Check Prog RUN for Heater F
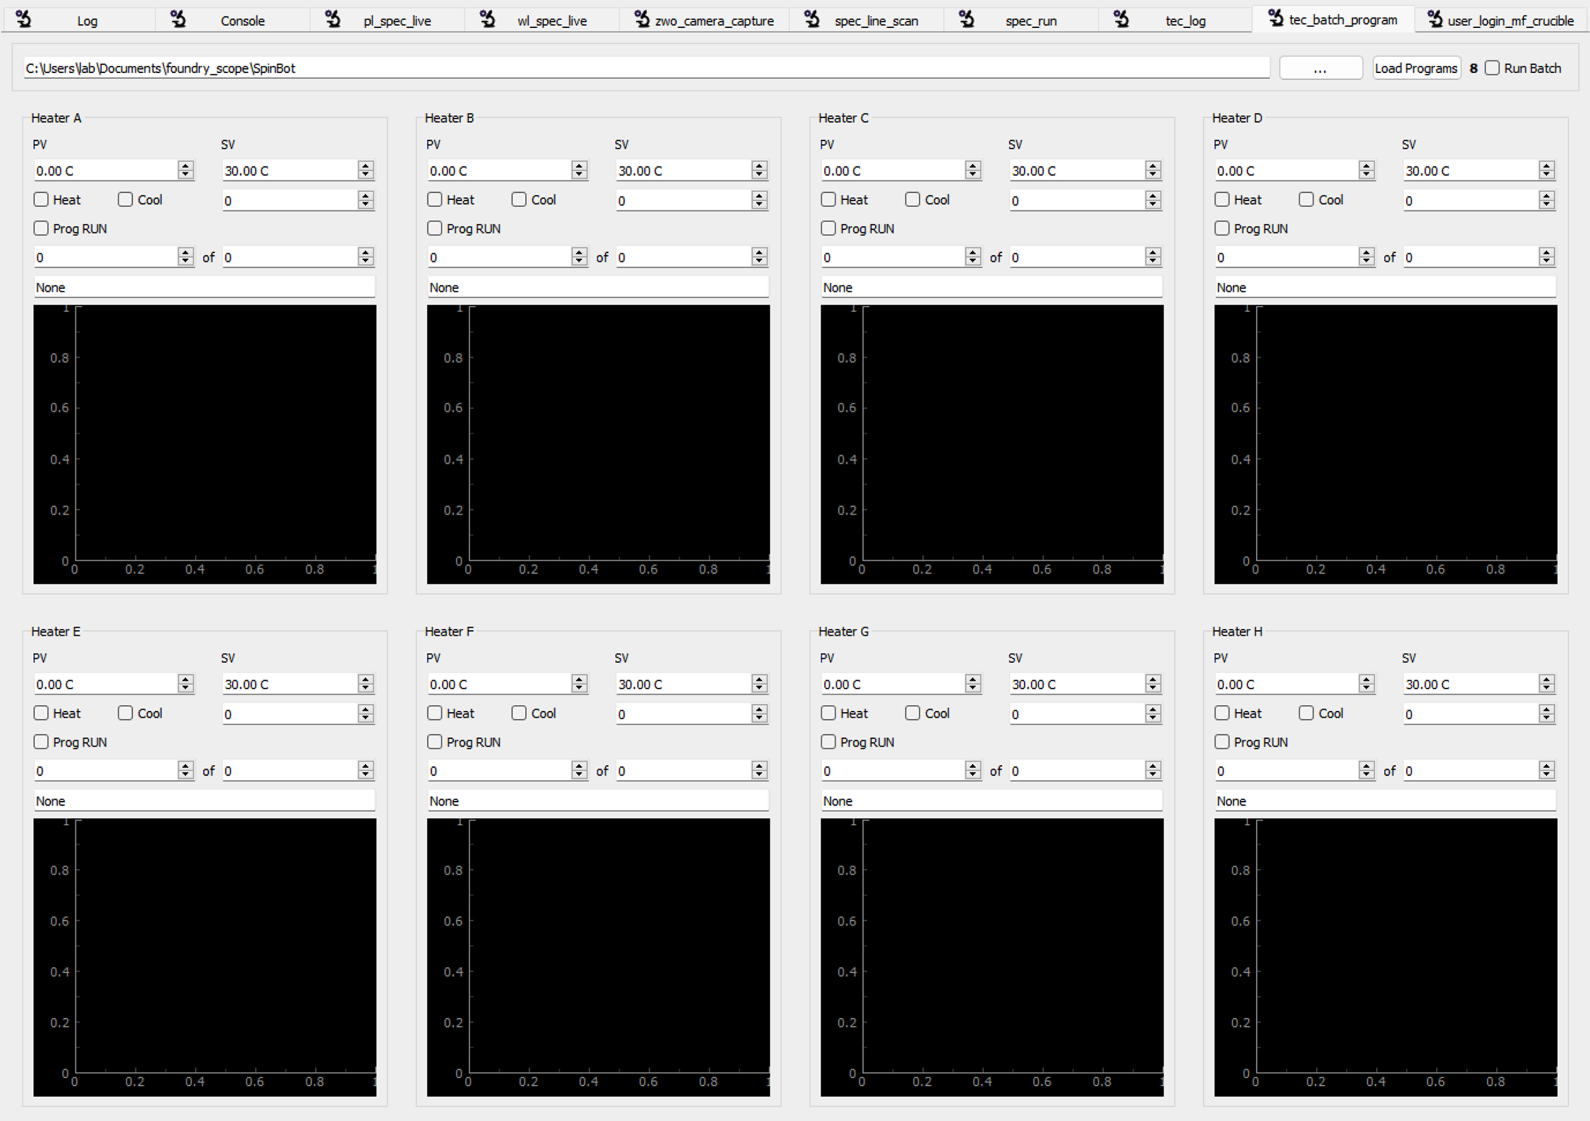Image resolution: width=1590 pixels, height=1121 pixels. 434,742
